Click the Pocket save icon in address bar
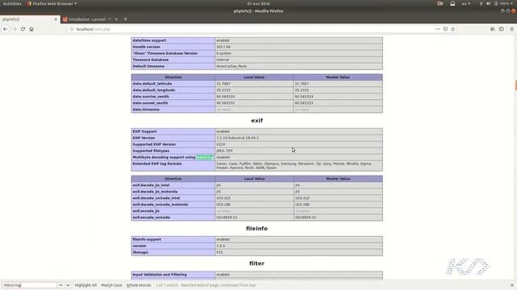This screenshot has width=517, height=290. point(445,29)
